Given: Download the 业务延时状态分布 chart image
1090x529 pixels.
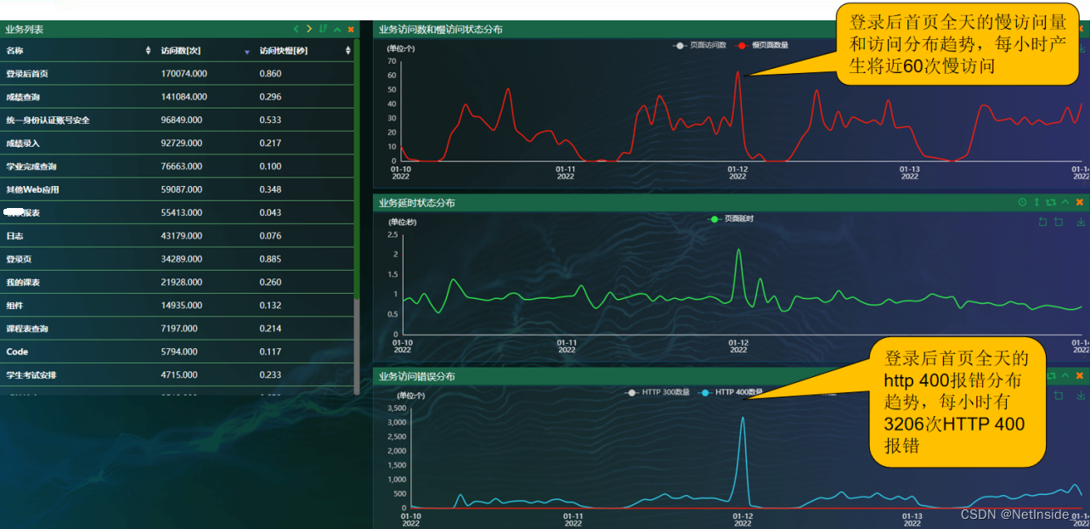Looking at the screenshot, I should pyautogui.click(x=1080, y=222).
